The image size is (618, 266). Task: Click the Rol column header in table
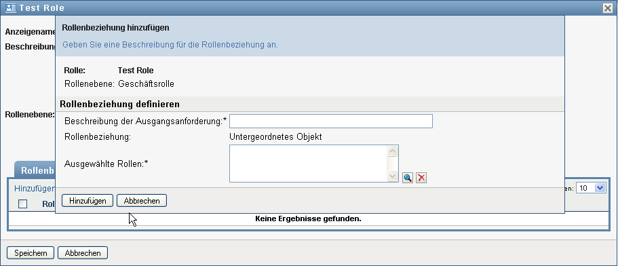[48, 204]
